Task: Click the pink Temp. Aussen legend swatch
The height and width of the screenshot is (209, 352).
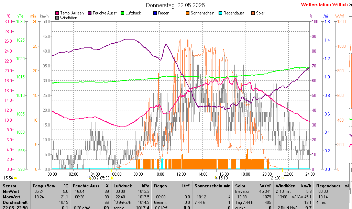Action: (x=57, y=13)
